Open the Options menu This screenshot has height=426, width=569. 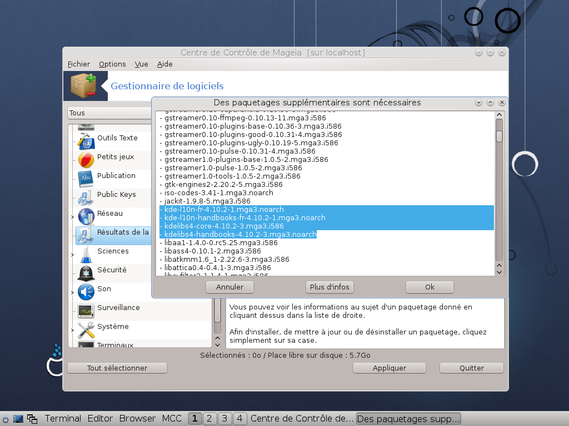[112, 64]
